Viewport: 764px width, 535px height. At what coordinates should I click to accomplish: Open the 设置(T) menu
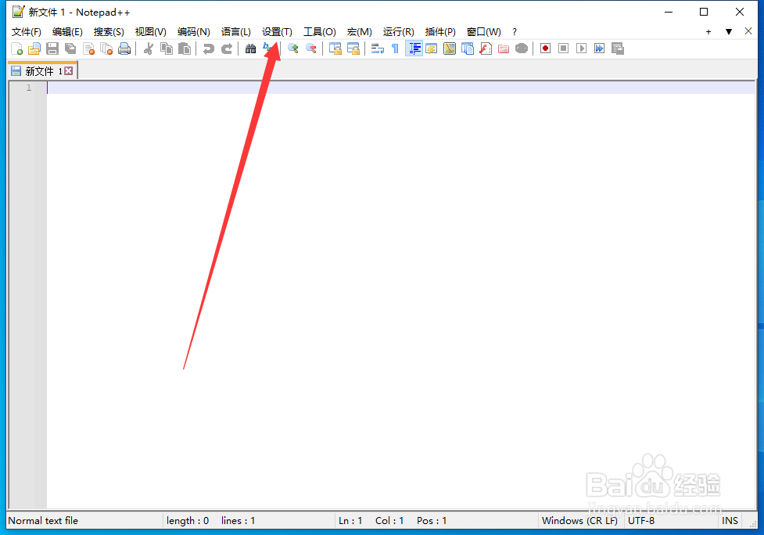[x=277, y=31]
